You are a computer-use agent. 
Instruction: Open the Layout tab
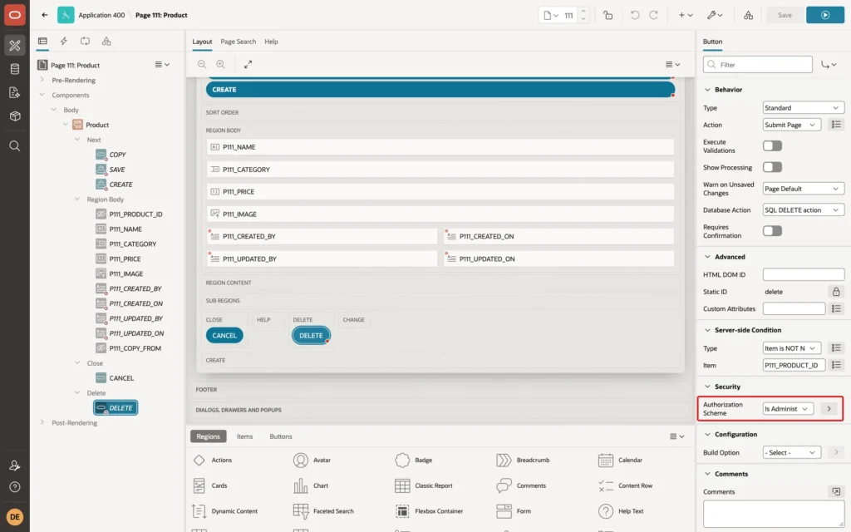202,42
